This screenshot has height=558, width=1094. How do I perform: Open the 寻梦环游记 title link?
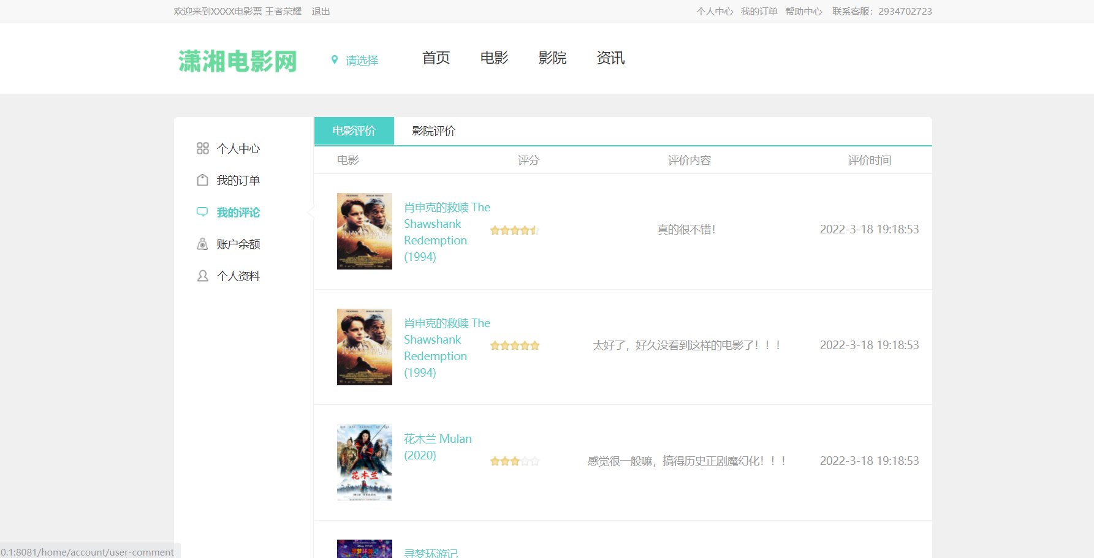431,552
